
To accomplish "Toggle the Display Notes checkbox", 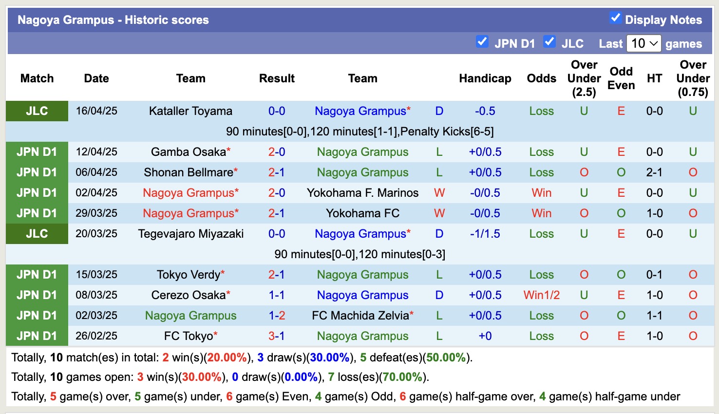I will (x=615, y=19).
